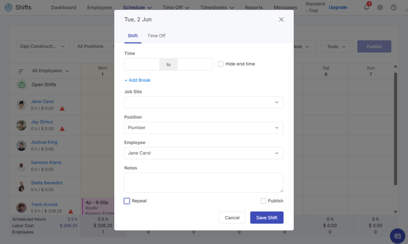The width and height of the screenshot is (408, 244).
Task: Click the employee sort filter icon
Action: pos(21,71)
